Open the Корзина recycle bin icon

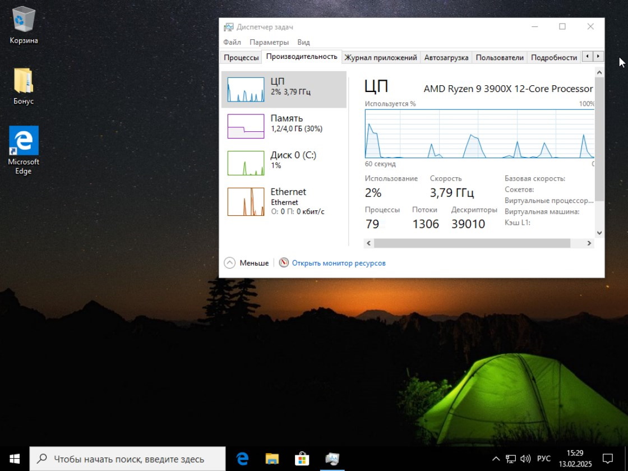pyautogui.click(x=24, y=25)
